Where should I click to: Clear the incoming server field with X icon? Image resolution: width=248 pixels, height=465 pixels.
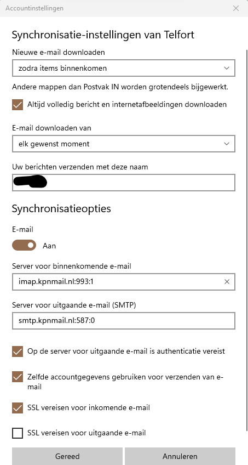click(227, 282)
